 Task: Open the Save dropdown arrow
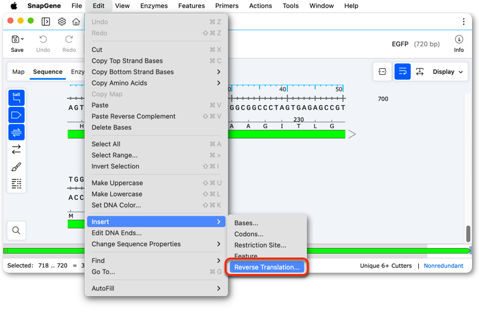22,39
